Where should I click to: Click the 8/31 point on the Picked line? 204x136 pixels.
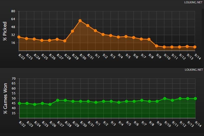pos(88,26)
